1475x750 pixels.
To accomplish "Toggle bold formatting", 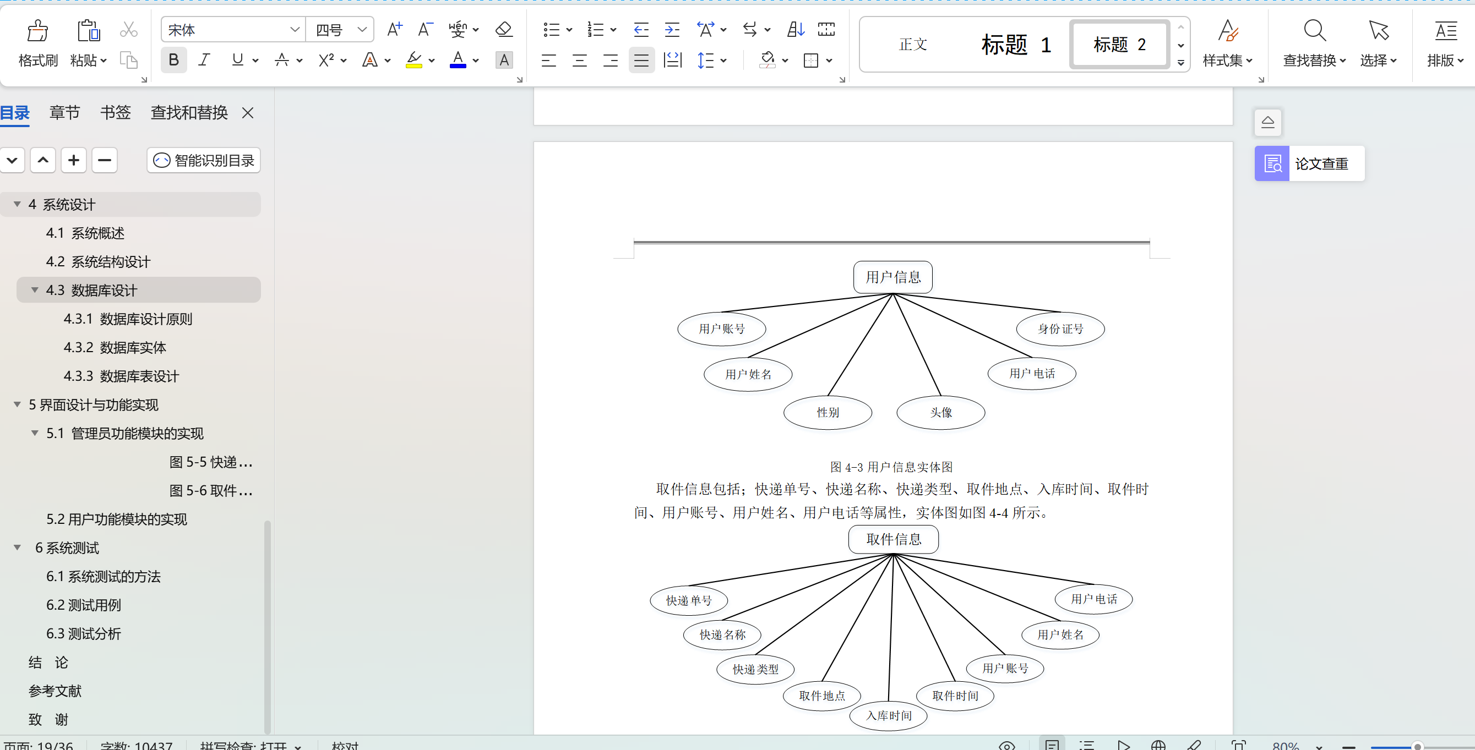I will point(173,59).
